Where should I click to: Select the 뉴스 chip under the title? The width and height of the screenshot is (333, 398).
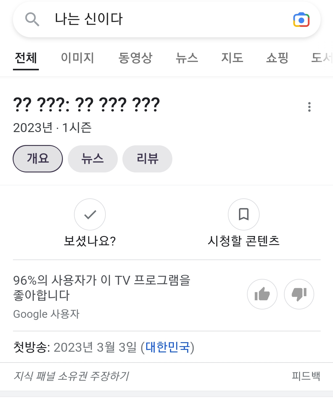[92, 159]
